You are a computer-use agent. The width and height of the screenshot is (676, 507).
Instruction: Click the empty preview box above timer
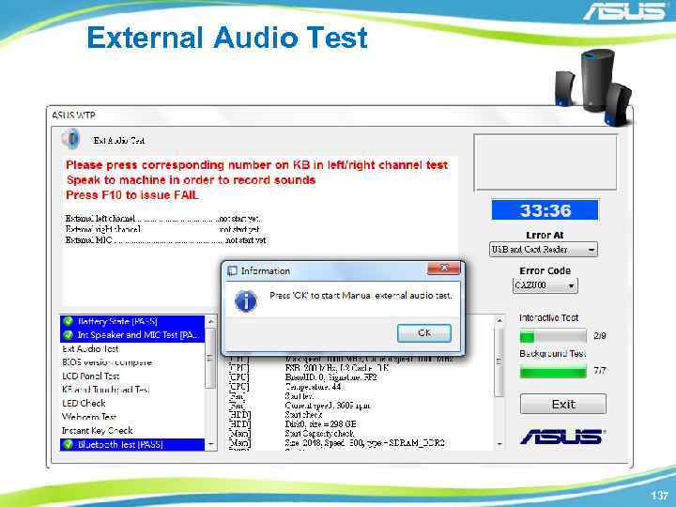coord(545,162)
